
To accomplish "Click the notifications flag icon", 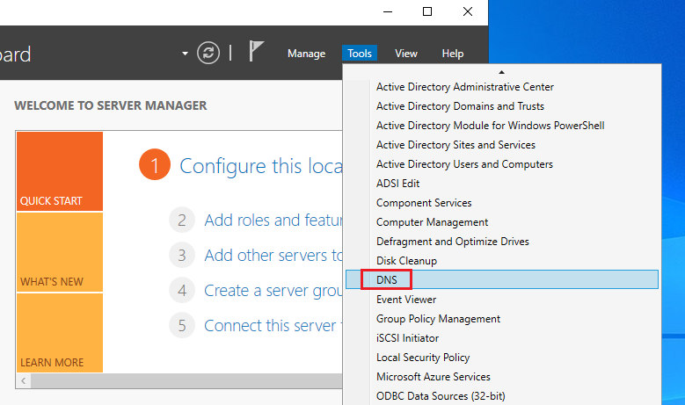I will pos(256,53).
